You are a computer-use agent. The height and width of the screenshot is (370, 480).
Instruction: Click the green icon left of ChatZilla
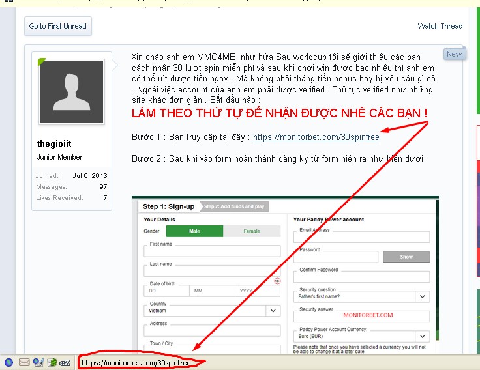52,363
